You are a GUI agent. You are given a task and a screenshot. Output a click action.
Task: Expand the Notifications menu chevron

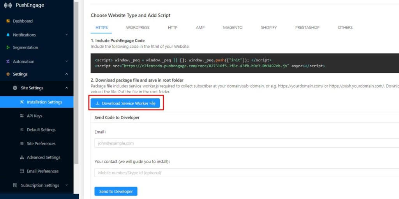(66, 35)
